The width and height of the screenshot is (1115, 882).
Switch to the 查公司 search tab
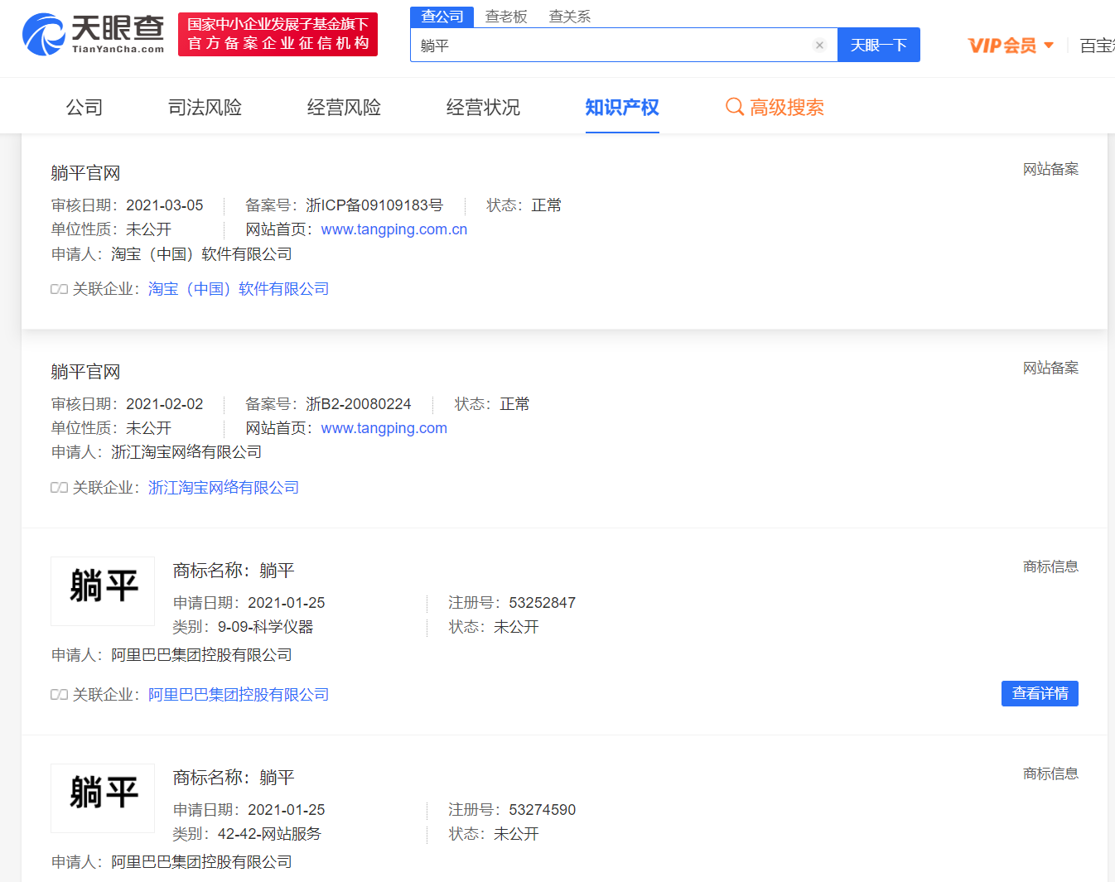coord(442,17)
